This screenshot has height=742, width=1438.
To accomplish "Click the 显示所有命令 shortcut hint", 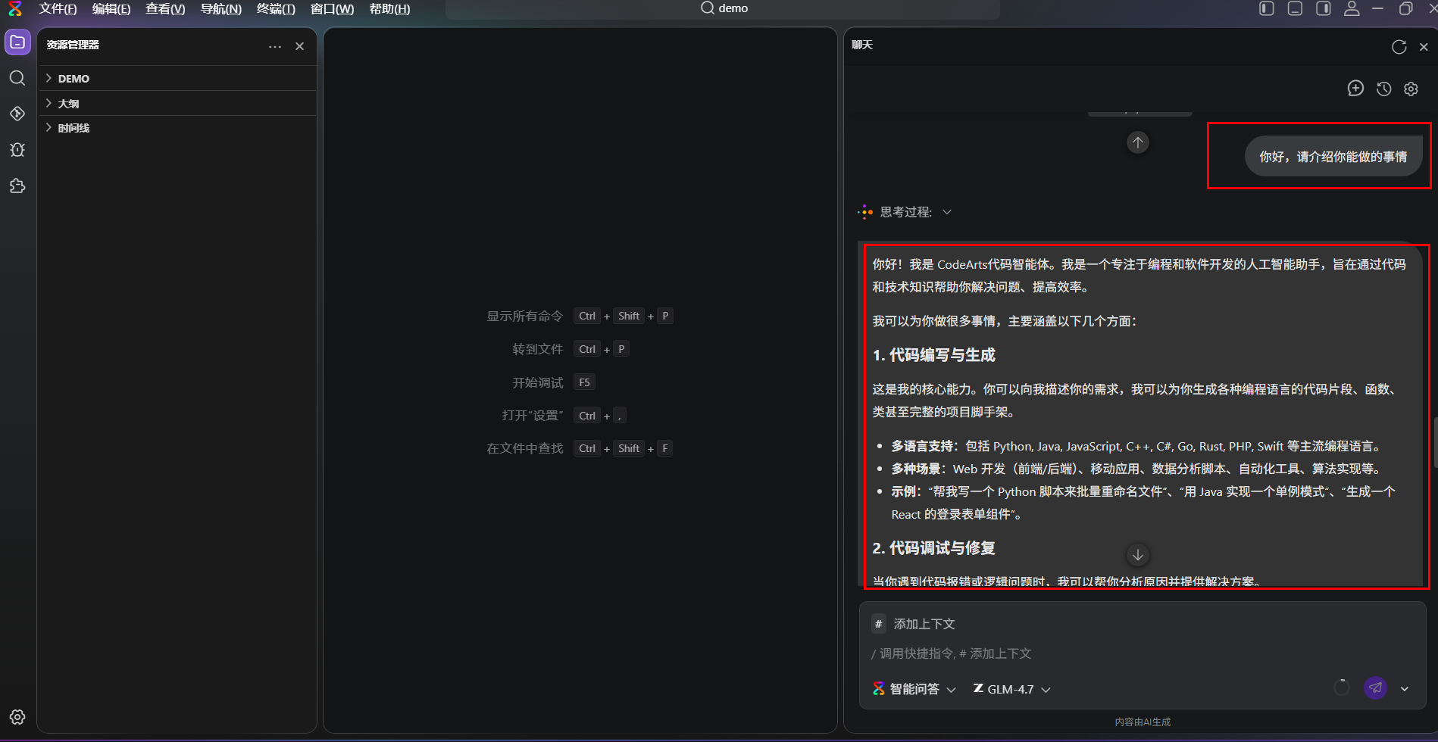I will [x=525, y=316].
